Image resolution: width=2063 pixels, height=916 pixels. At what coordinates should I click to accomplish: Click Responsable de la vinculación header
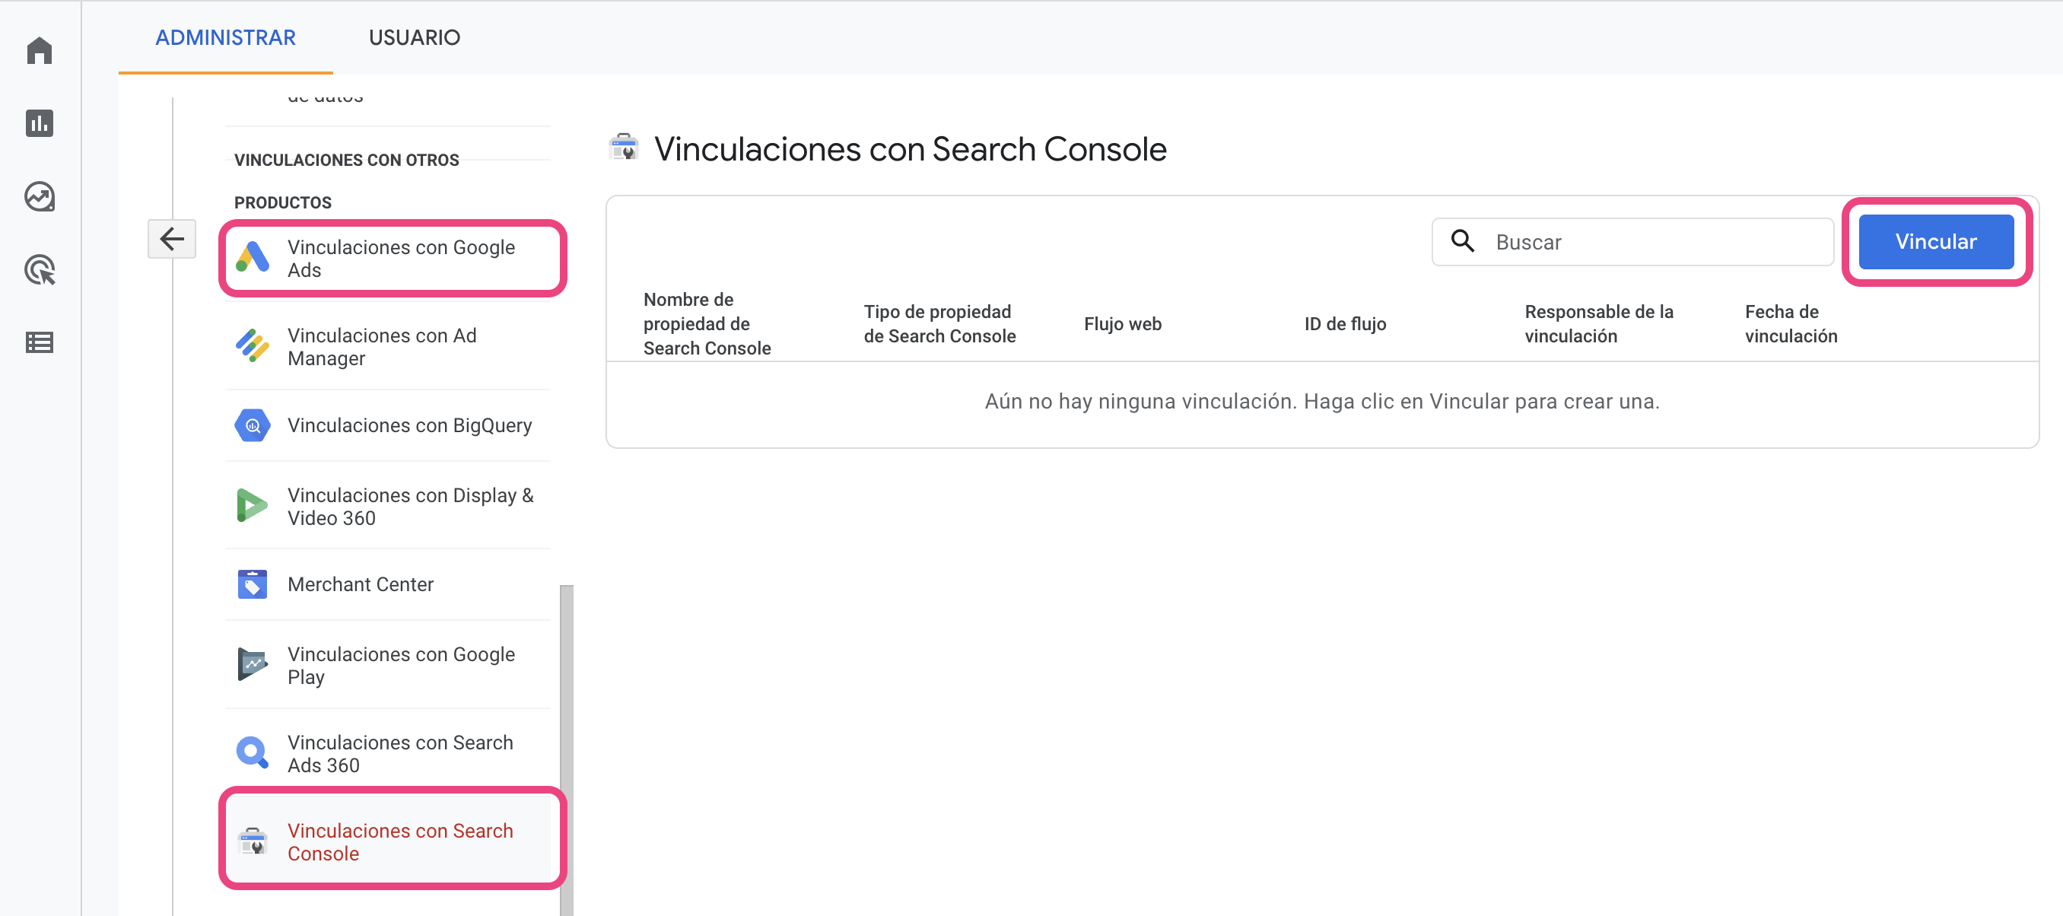pos(1598,323)
